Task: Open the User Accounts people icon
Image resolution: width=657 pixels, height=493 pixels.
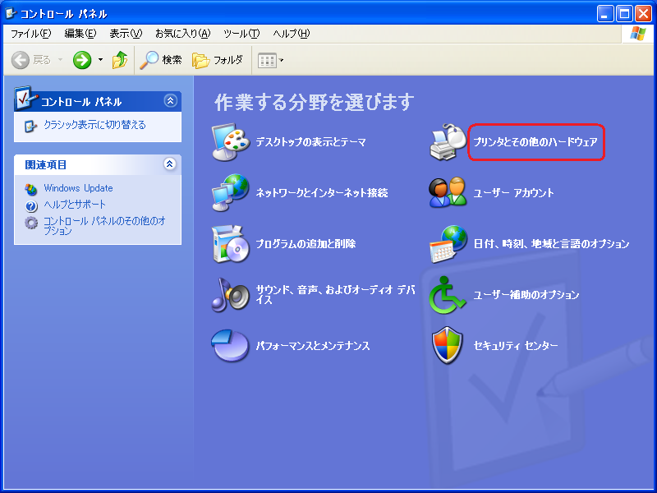Action: (448, 193)
